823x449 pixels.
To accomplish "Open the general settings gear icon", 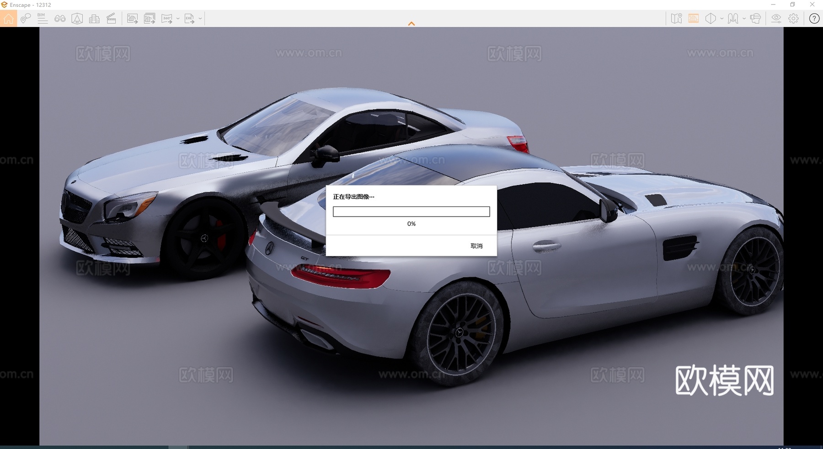I will point(794,19).
